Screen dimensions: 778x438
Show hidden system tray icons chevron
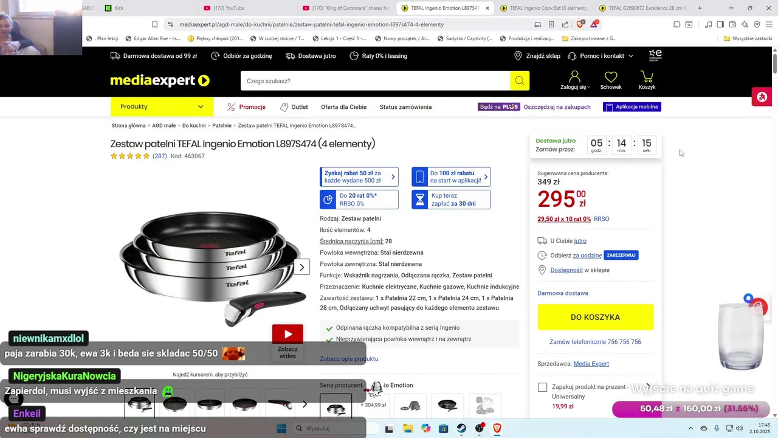click(x=691, y=428)
